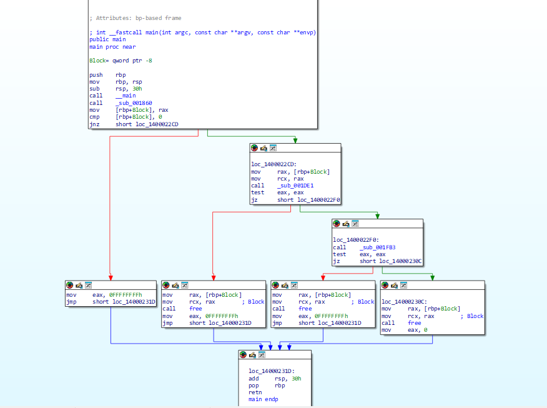Click 'sub rsp, 30h' instruction
This screenshot has height=408, width=547.
tap(116, 89)
